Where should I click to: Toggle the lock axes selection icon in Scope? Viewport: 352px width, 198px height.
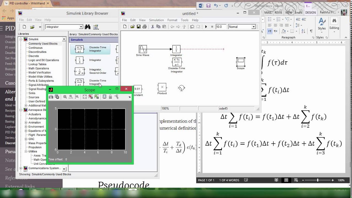(x=110, y=97)
